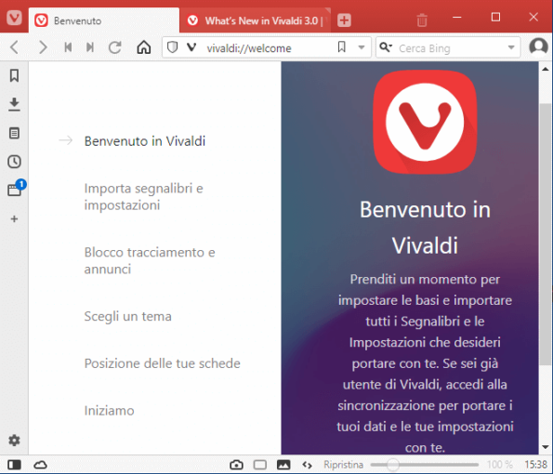This screenshot has width=553, height=474.
Task: Click the 15:38 clock in status bar
Action: click(535, 465)
